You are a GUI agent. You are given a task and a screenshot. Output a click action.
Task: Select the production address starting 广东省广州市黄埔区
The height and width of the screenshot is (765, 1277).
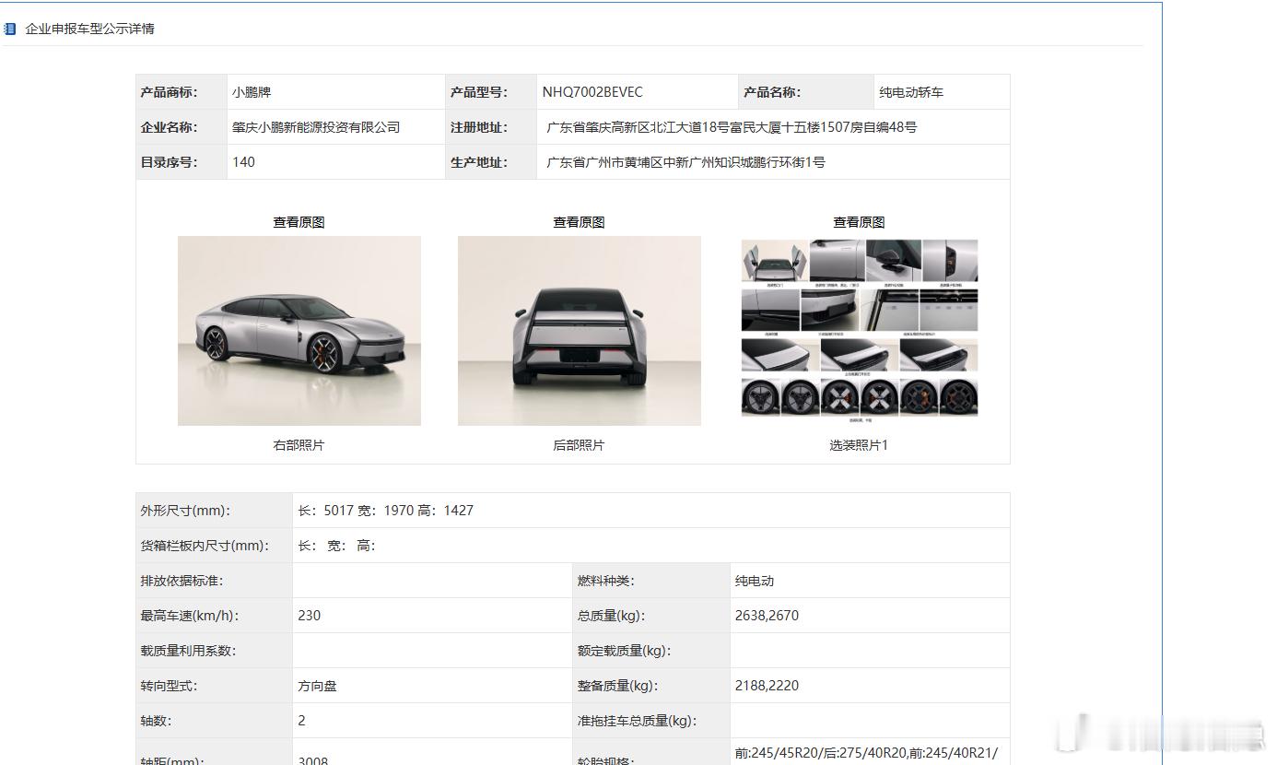(x=685, y=162)
